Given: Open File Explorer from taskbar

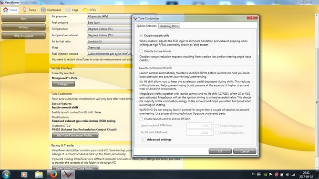Looking at the screenshot, I should (39, 175).
